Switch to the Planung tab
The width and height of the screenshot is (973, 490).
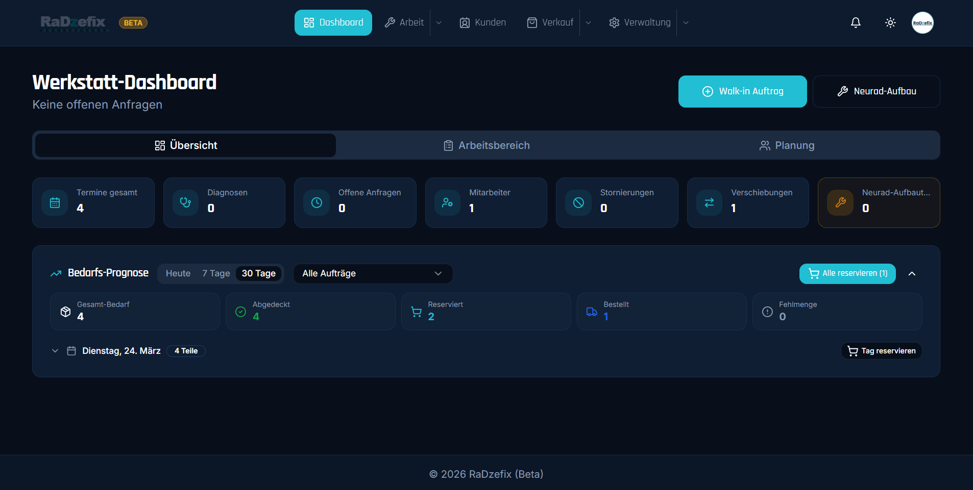pyautogui.click(x=787, y=145)
